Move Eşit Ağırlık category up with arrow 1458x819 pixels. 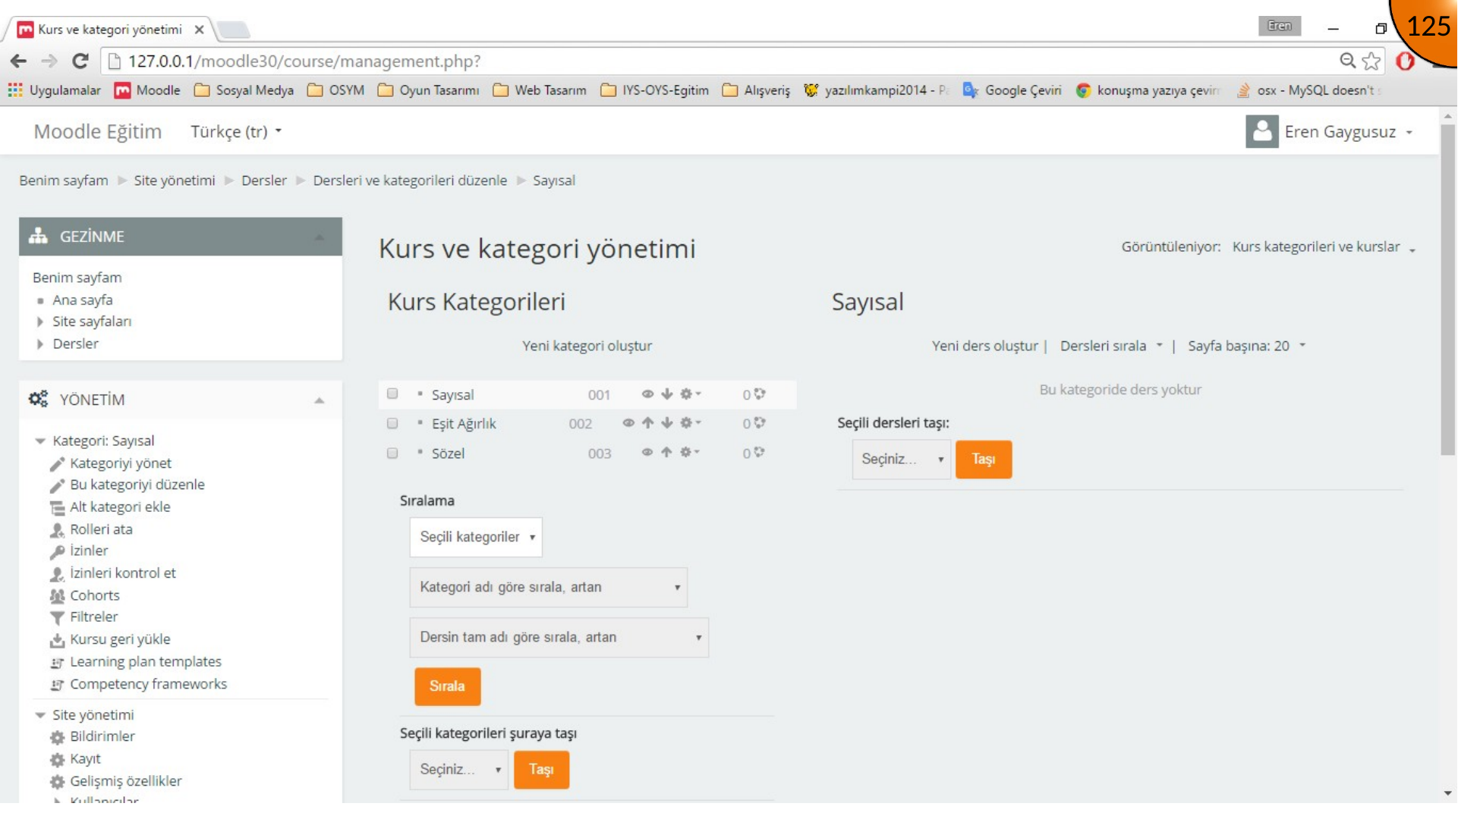pos(647,423)
